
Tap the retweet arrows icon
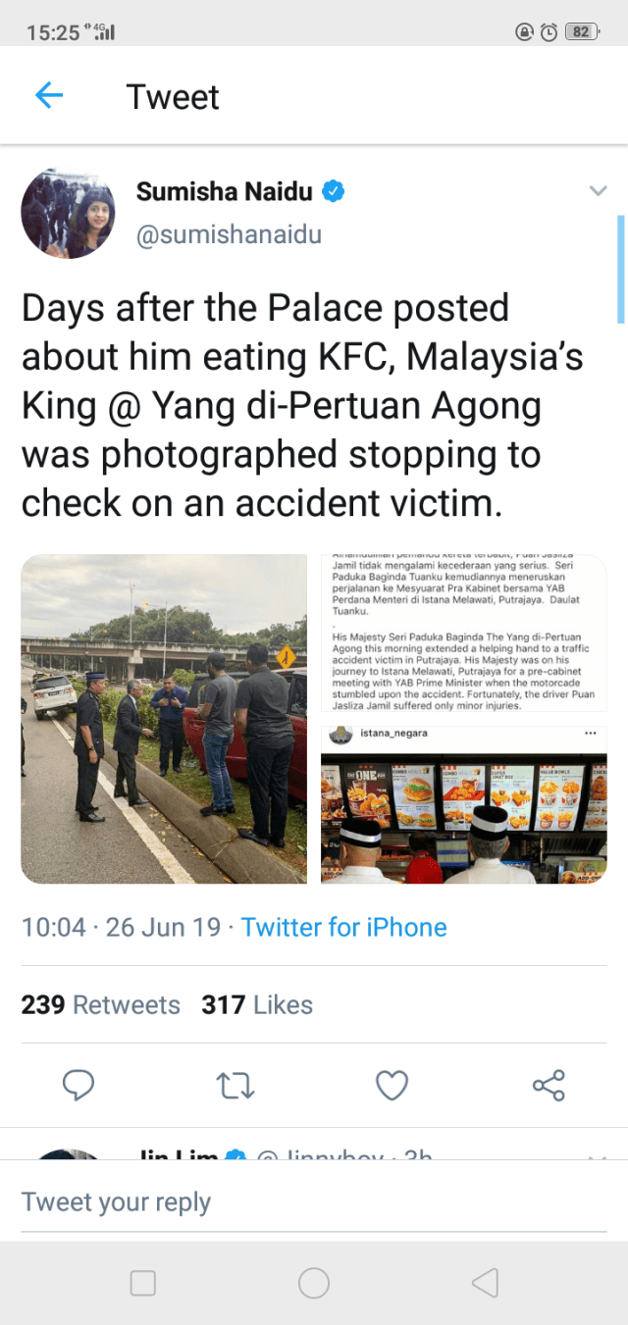tap(235, 1085)
